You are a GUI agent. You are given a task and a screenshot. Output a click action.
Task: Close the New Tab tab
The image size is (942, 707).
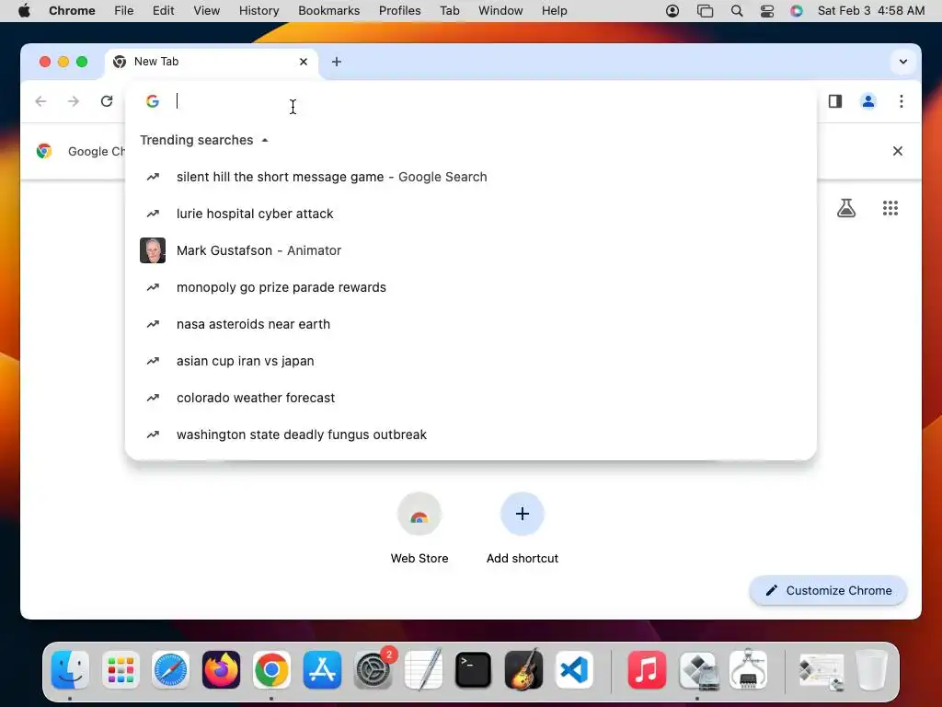point(304,62)
